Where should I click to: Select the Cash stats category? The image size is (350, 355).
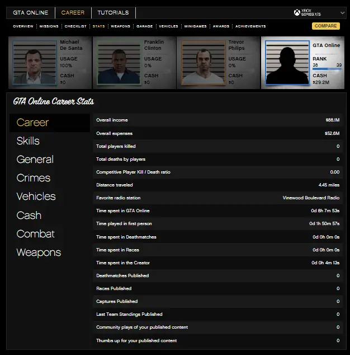pos(29,216)
